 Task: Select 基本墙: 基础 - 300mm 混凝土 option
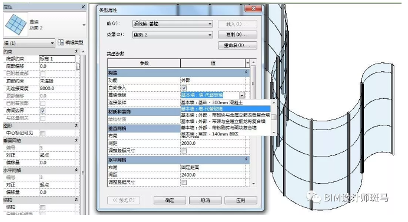point(226,102)
